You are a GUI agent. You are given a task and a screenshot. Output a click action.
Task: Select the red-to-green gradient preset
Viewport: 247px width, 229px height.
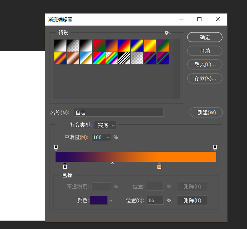pos(99,46)
